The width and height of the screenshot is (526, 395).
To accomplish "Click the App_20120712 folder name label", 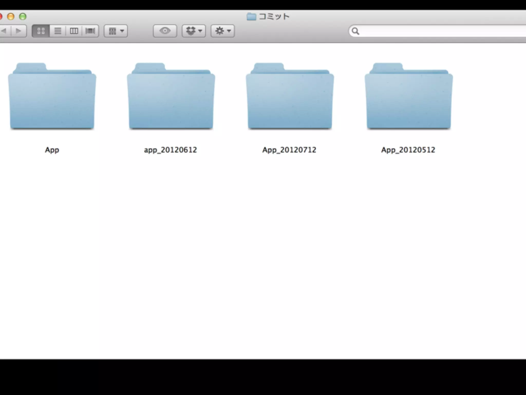I will [289, 150].
